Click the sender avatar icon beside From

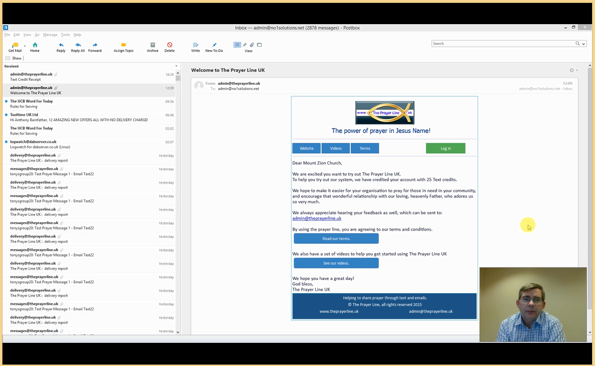pyautogui.click(x=199, y=86)
